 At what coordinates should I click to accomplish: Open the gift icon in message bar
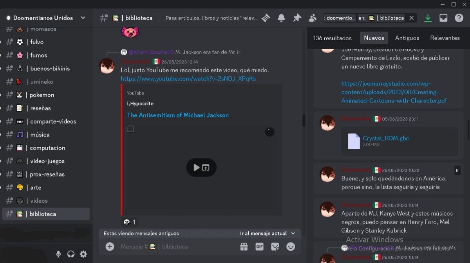pos(244,247)
